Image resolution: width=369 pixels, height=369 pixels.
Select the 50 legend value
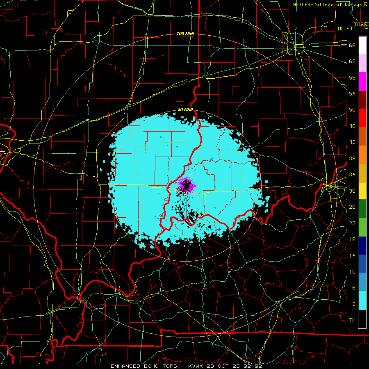[x=352, y=110]
